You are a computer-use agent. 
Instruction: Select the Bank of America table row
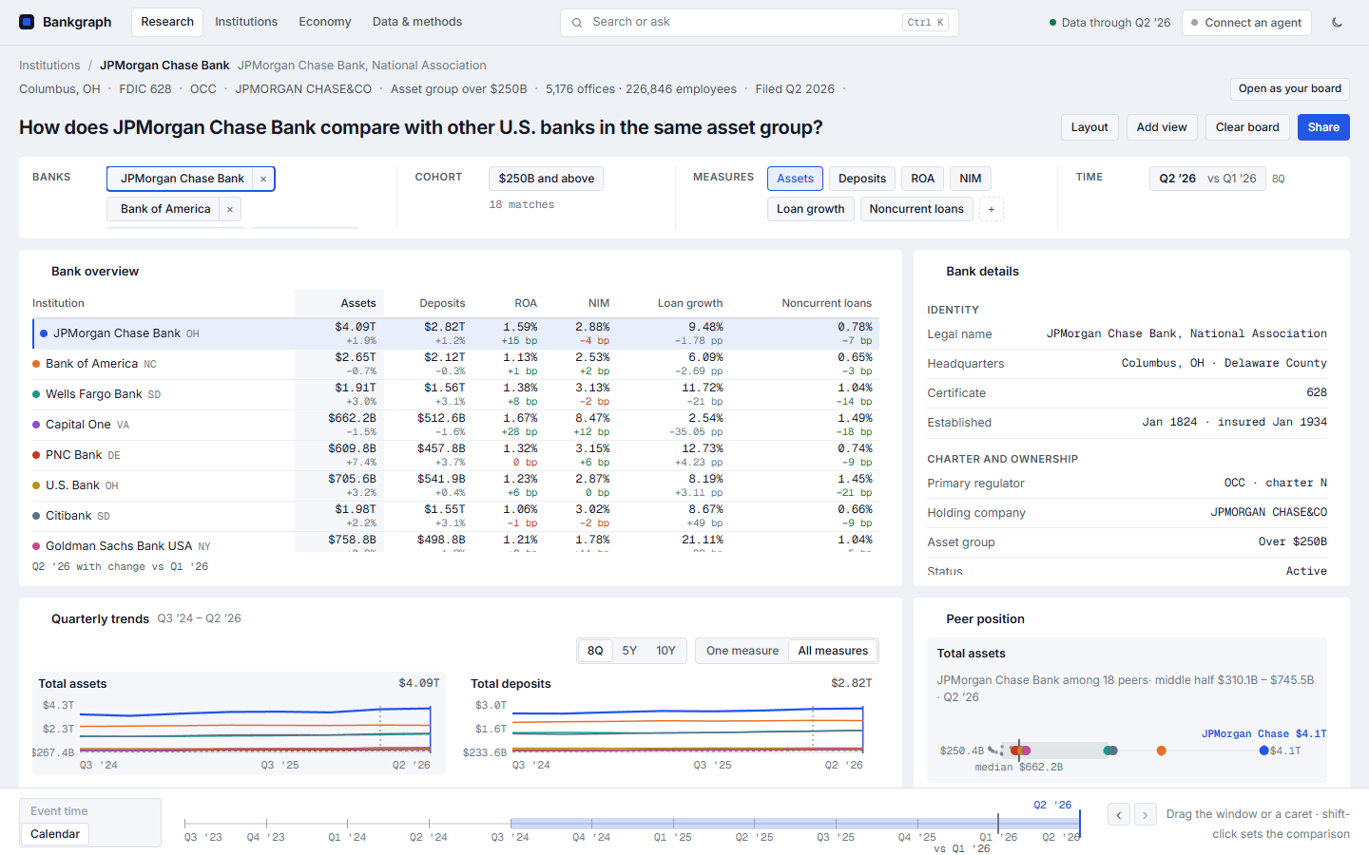pyautogui.click(x=455, y=364)
